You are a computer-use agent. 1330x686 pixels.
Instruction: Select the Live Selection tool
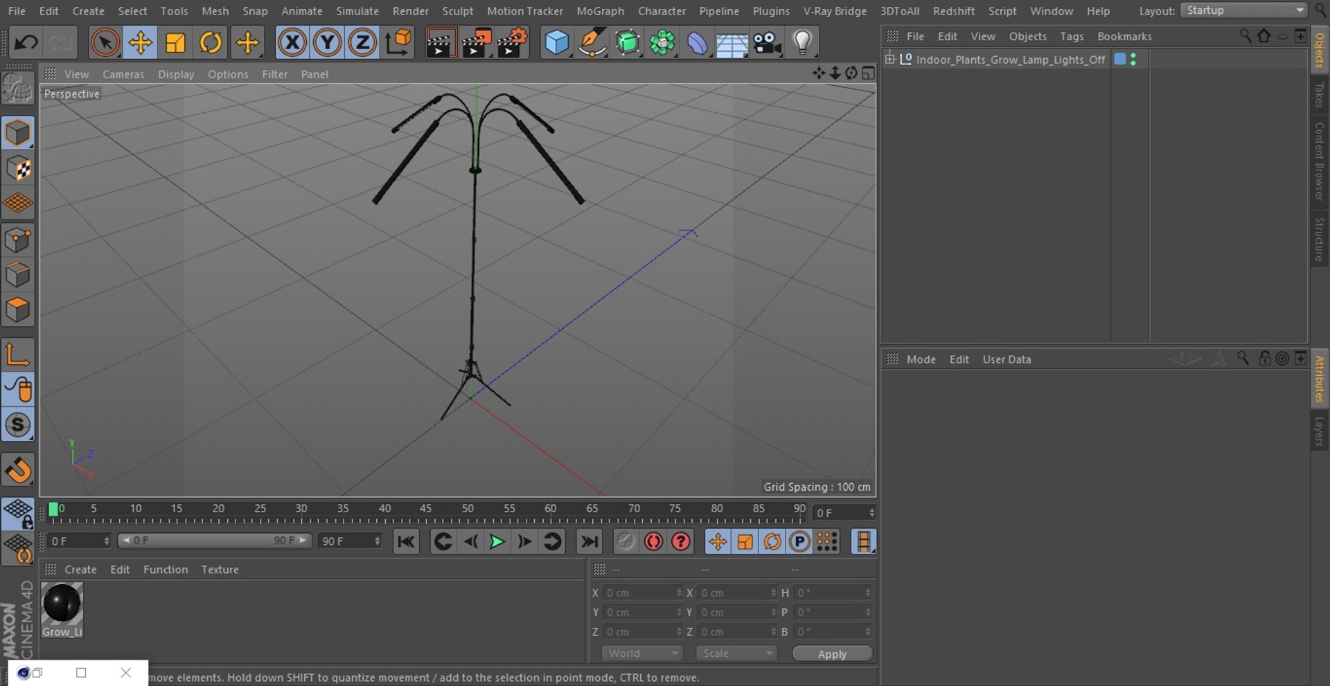pos(105,43)
